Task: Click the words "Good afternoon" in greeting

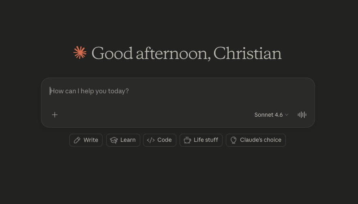Action: click(x=150, y=53)
